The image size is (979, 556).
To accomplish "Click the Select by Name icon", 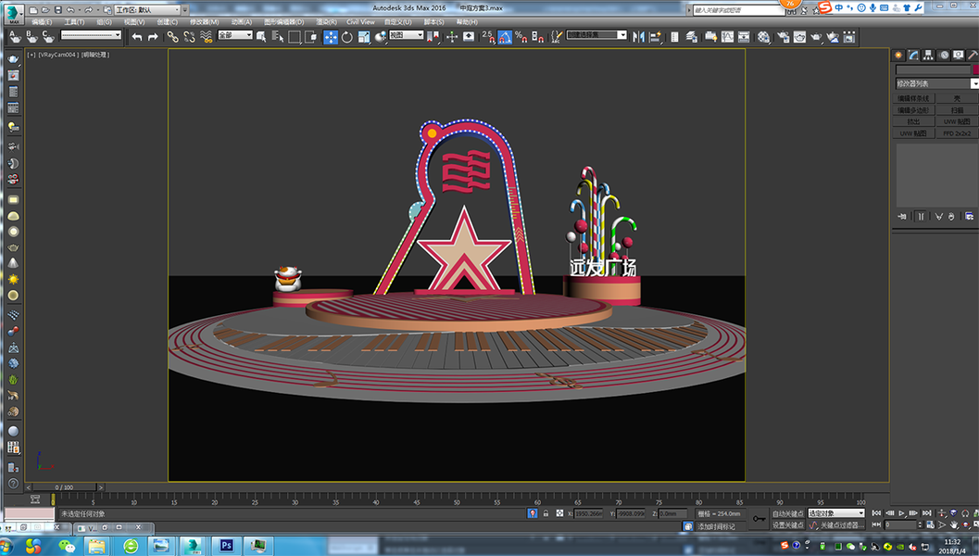I will tap(278, 37).
